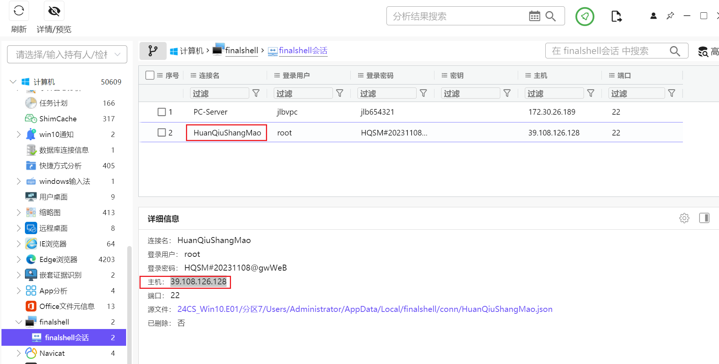Viewport: 719px width, 364px height.
Task: Click filter funnel for login user column
Action: pyautogui.click(x=339, y=93)
